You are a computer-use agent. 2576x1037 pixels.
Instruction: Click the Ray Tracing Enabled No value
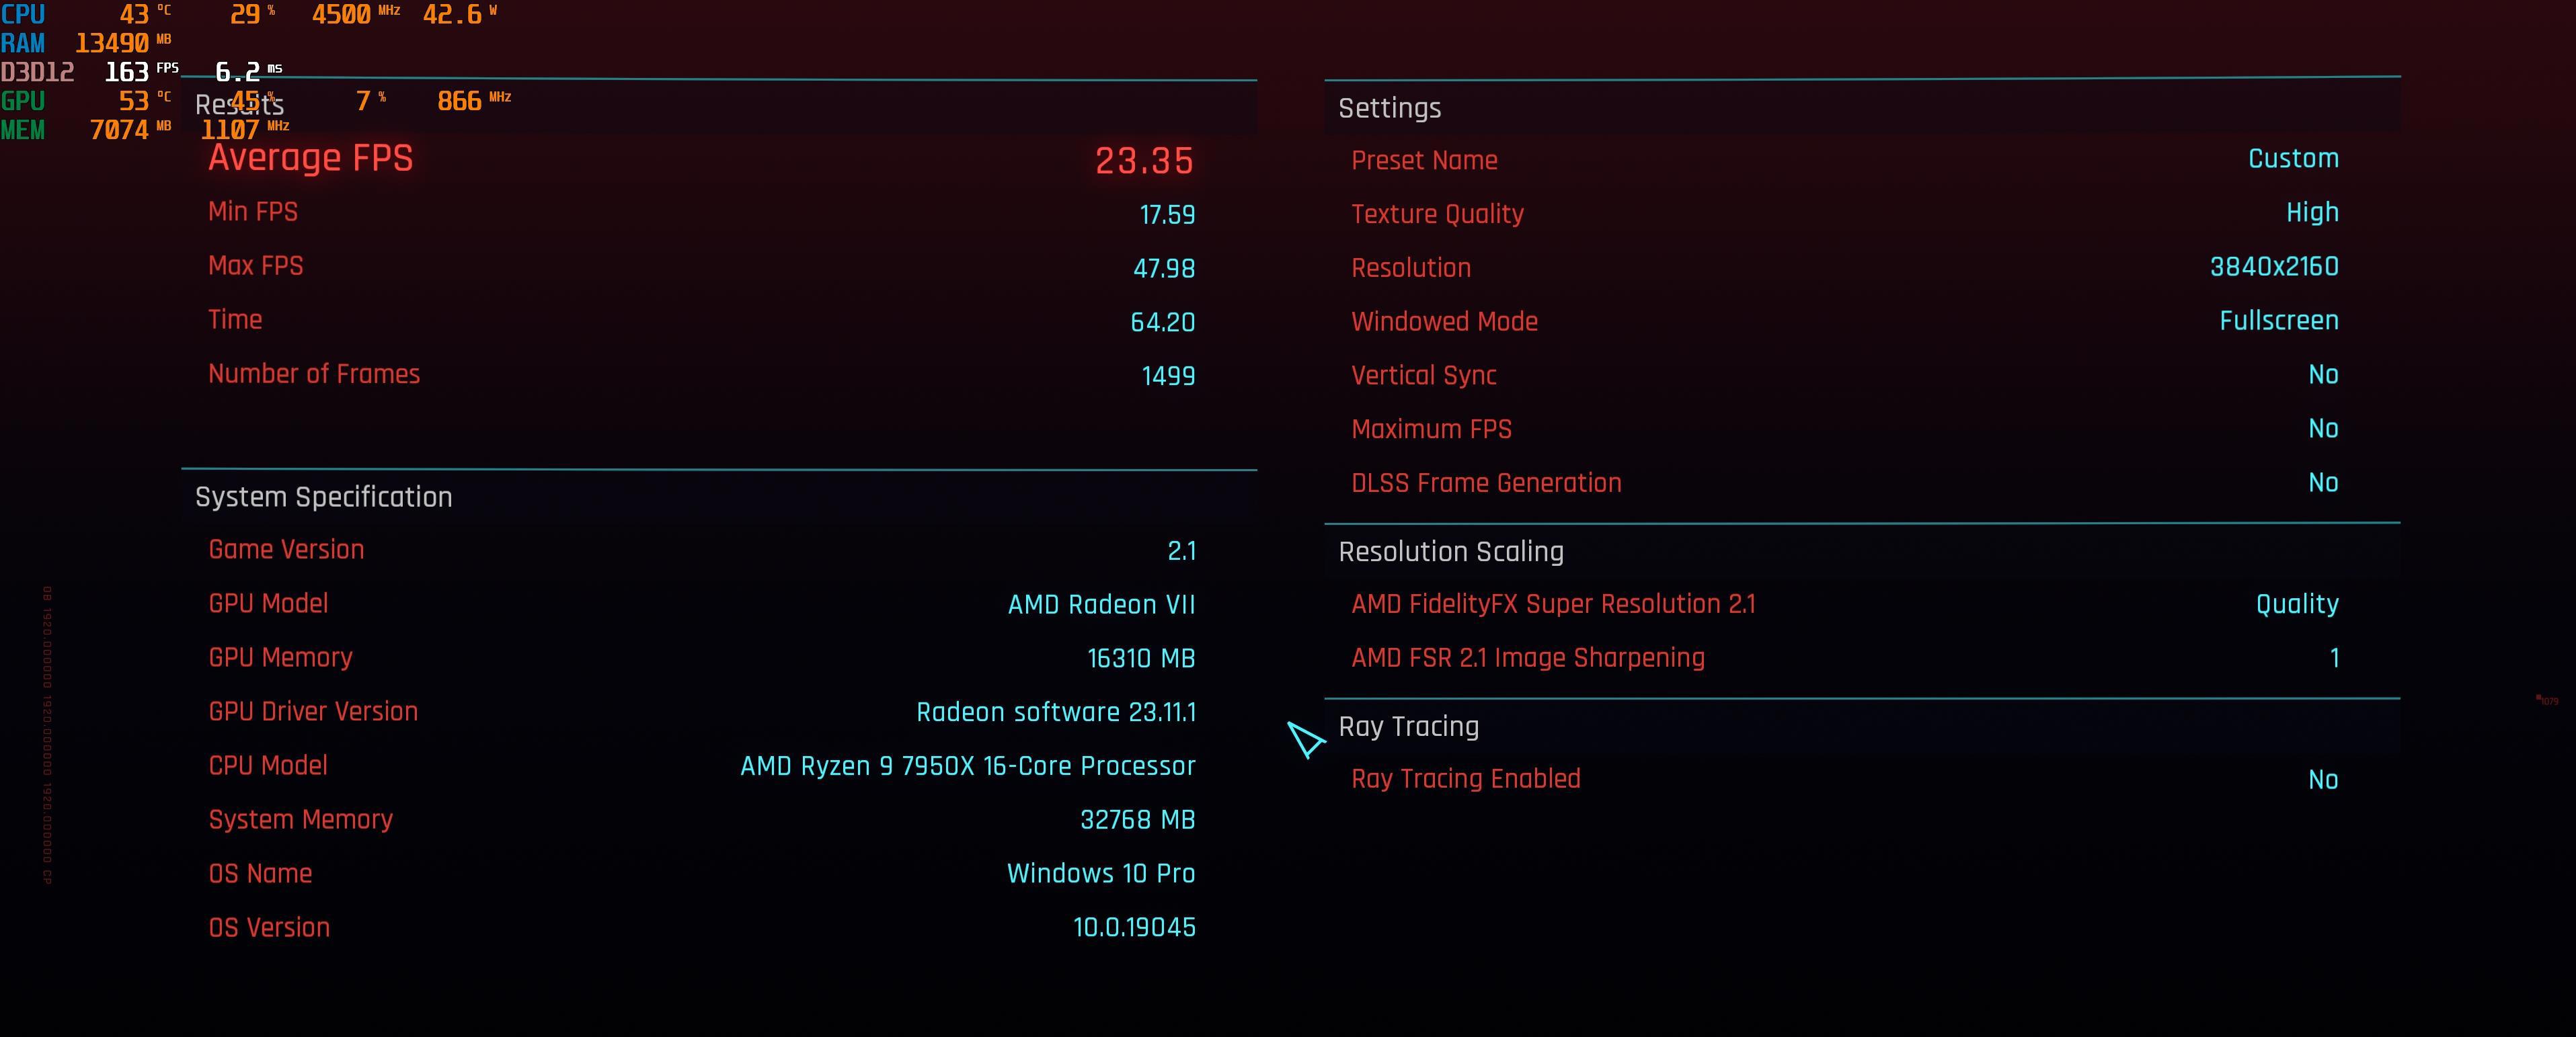click(x=2323, y=779)
